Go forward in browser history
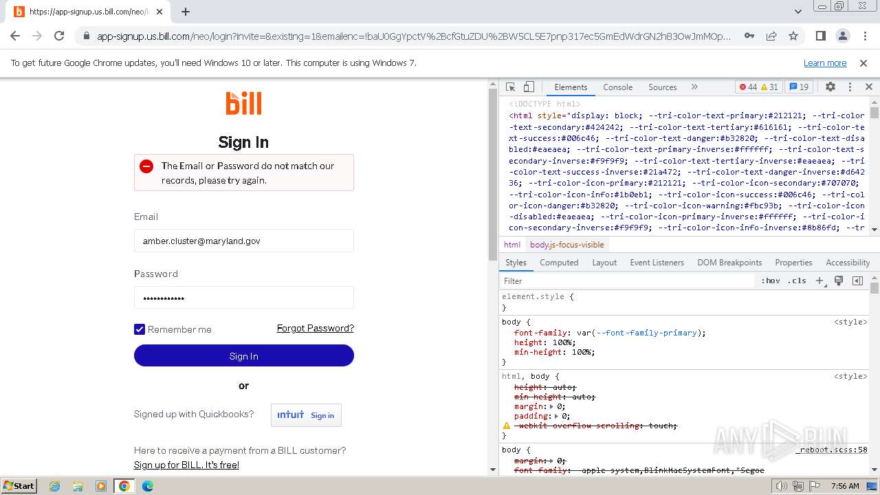This screenshot has width=880, height=495. click(x=37, y=36)
